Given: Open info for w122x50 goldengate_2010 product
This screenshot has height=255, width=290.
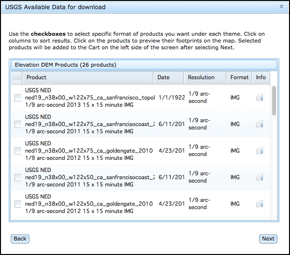Looking at the screenshot, I should click(260, 204).
